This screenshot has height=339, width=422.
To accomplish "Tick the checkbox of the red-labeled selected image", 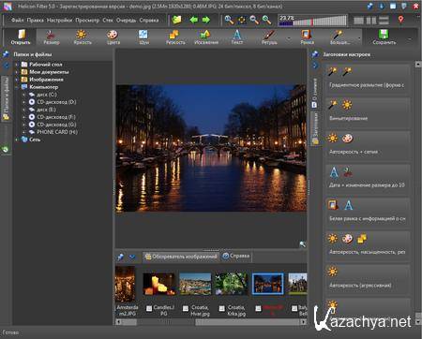I will point(258,309).
